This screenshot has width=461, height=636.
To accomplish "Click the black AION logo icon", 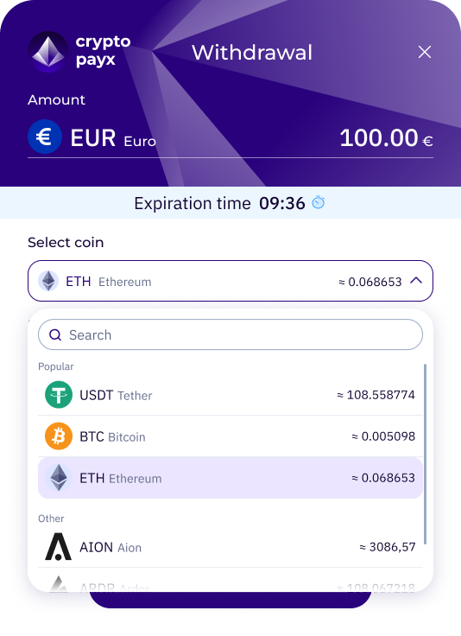I will tap(59, 547).
